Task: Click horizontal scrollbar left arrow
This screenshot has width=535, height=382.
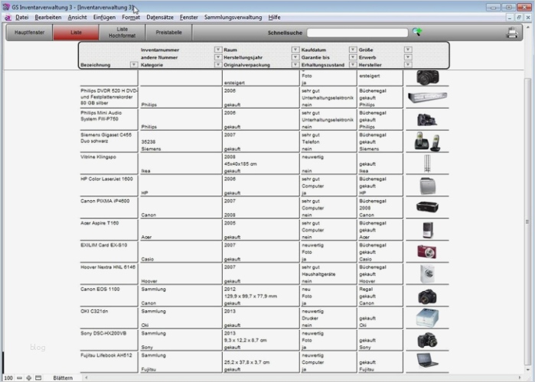Action: 86,377
